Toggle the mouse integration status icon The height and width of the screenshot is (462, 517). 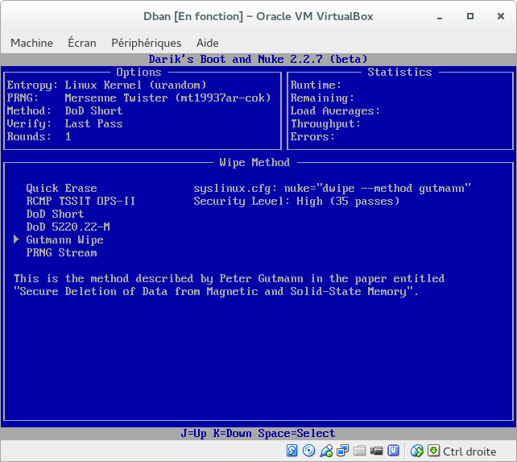coord(417,451)
